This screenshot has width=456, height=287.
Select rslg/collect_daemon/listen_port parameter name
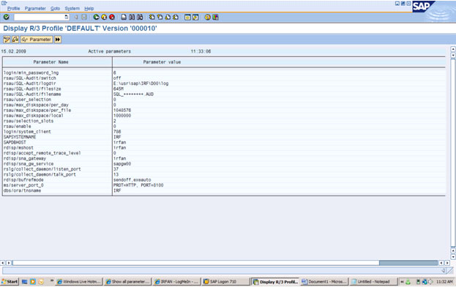42,169
